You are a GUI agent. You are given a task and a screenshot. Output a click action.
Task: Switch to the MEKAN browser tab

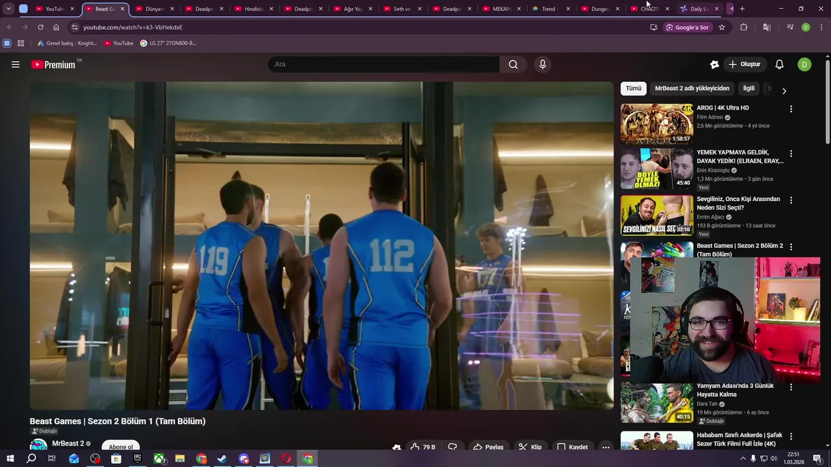coord(501,9)
